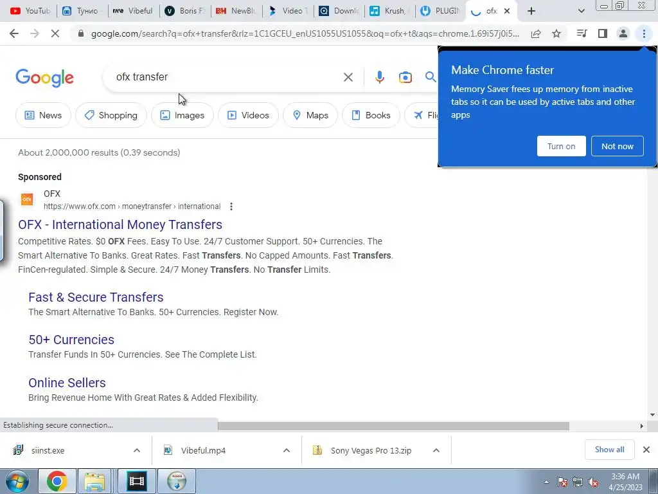Filter results by News
This screenshot has height=494, width=658.
(43, 115)
